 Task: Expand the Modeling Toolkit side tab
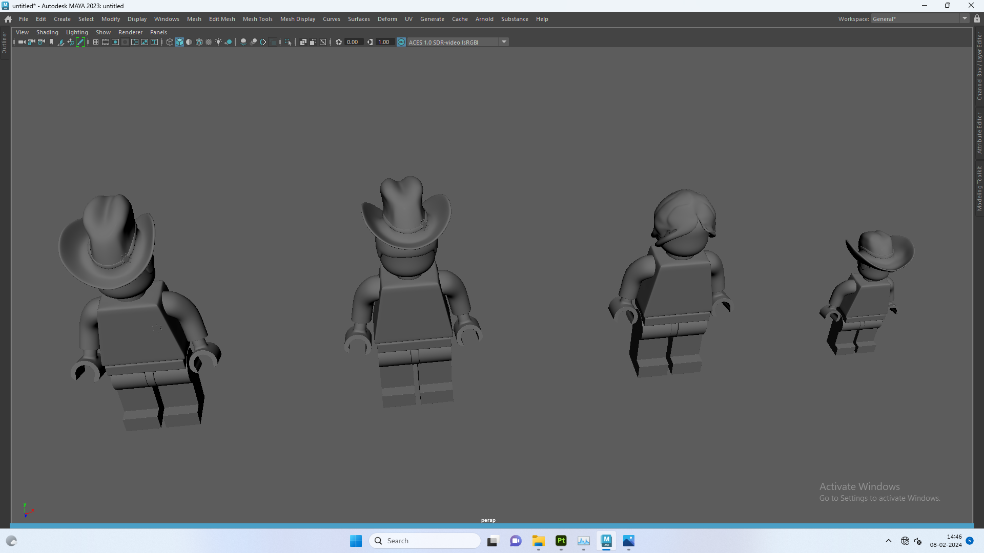pos(979,188)
